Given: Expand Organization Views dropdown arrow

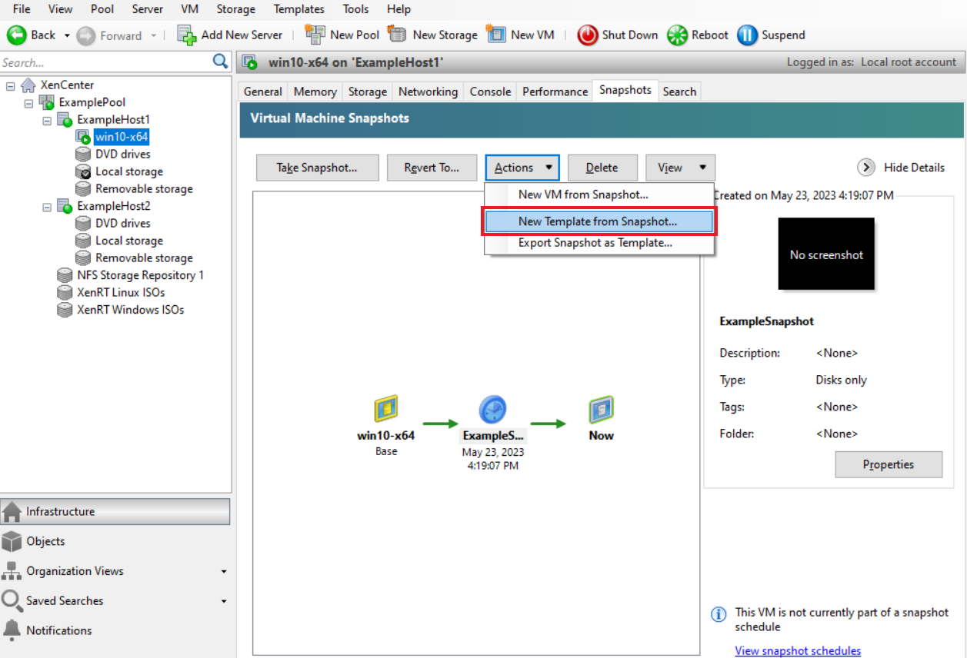Looking at the screenshot, I should 224,571.
